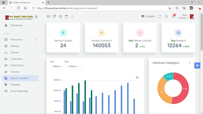
Task: Open the mail envelope icon in top toolbar
Action: [x=48, y=16]
